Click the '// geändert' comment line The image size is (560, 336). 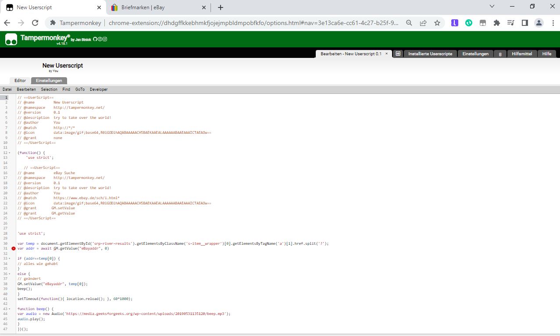(29, 279)
